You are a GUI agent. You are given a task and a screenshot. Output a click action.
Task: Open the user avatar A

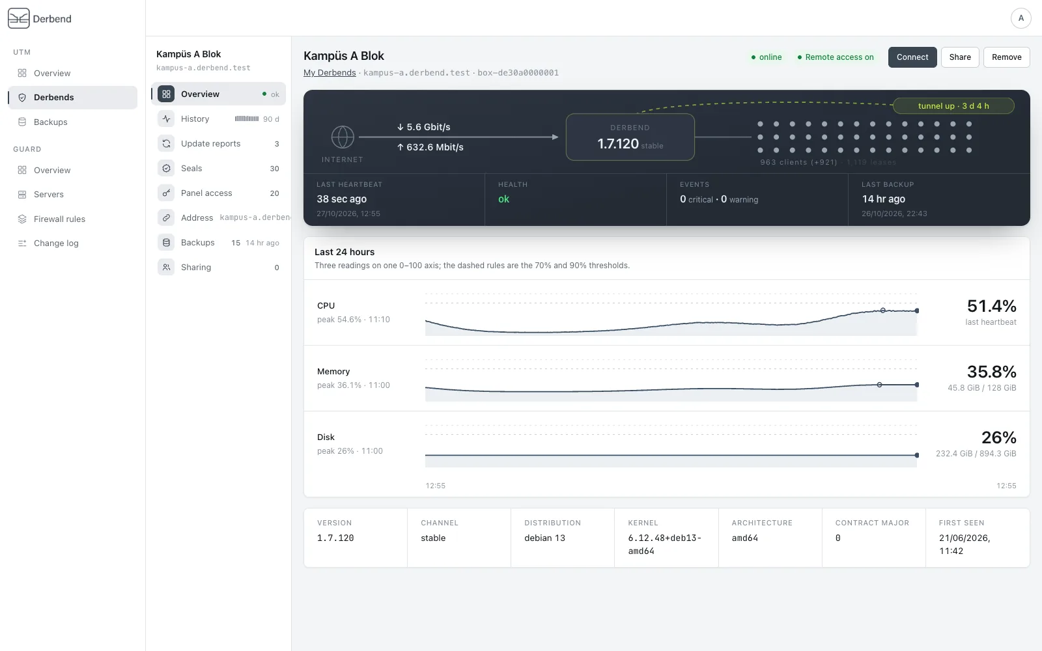[x=1021, y=18]
